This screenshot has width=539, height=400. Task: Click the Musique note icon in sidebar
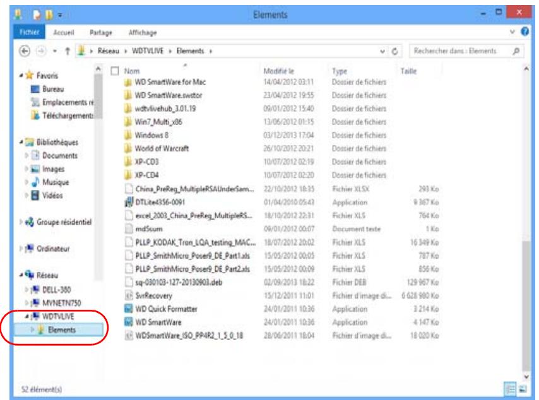point(35,182)
